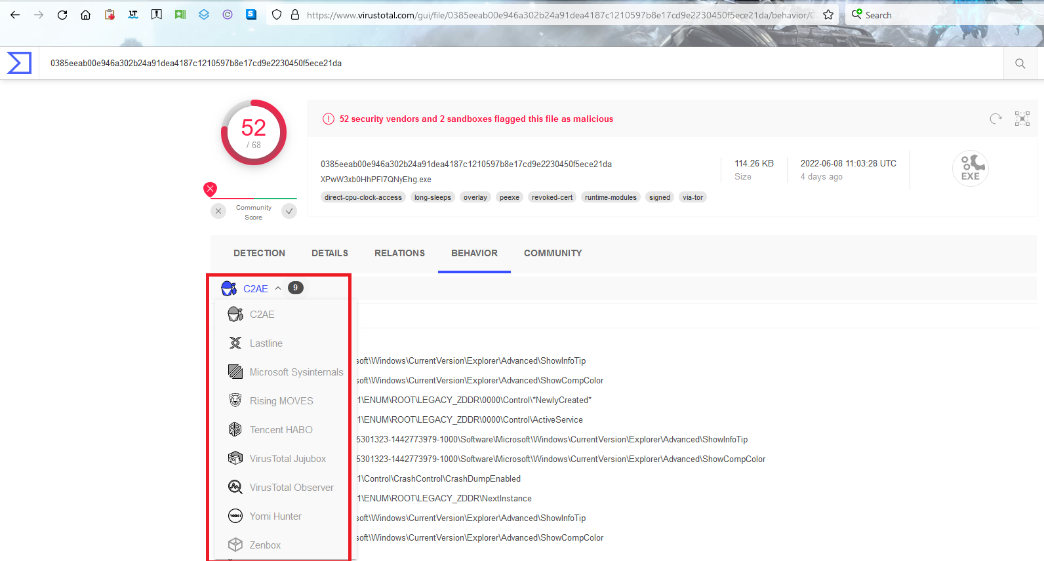This screenshot has height=561, width=1044.
Task: Click the runtime-modules tag
Action: [611, 197]
